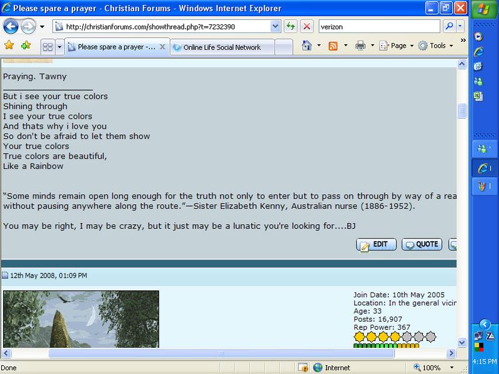Click the popup blocker status bar icon

(303, 368)
